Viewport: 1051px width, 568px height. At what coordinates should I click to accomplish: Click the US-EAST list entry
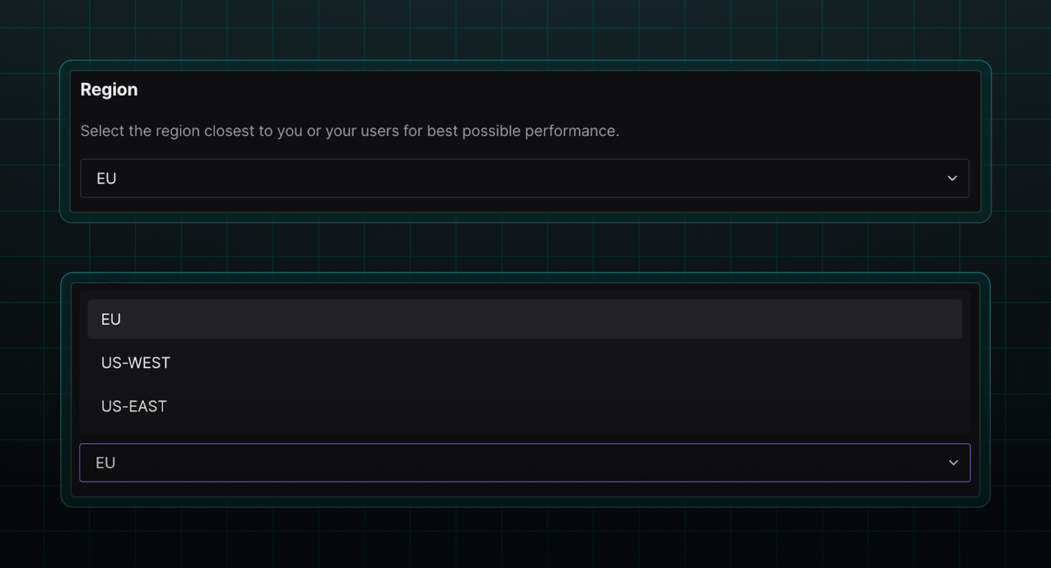pyautogui.click(x=134, y=406)
